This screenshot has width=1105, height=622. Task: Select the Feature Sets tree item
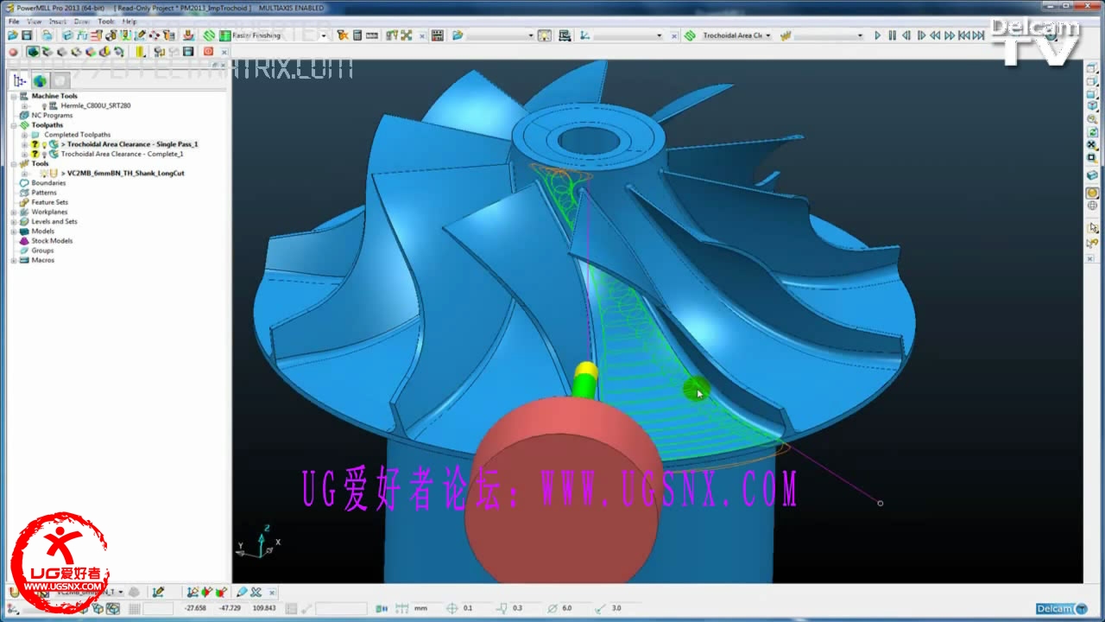pos(49,202)
